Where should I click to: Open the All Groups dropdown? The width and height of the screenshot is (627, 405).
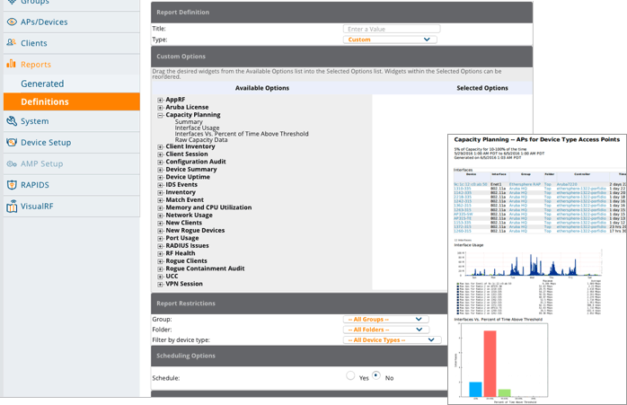coord(386,320)
